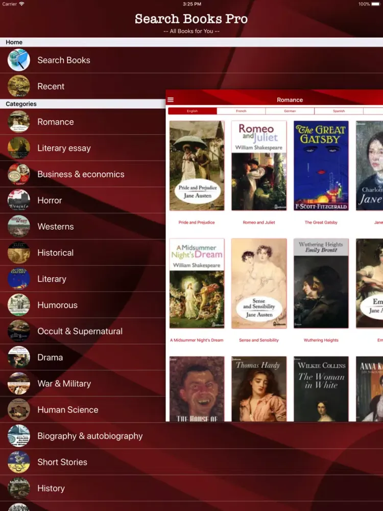Tap the battery indicator in status bar
The height and width of the screenshot is (511, 383).
(x=376, y=4)
